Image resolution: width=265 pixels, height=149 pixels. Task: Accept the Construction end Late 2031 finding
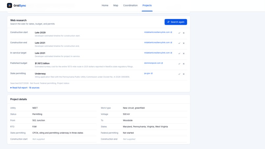click(x=179, y=43)
